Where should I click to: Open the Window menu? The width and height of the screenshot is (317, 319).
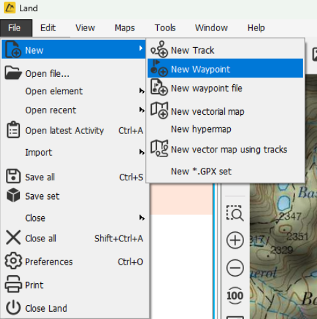coord(212,28)
